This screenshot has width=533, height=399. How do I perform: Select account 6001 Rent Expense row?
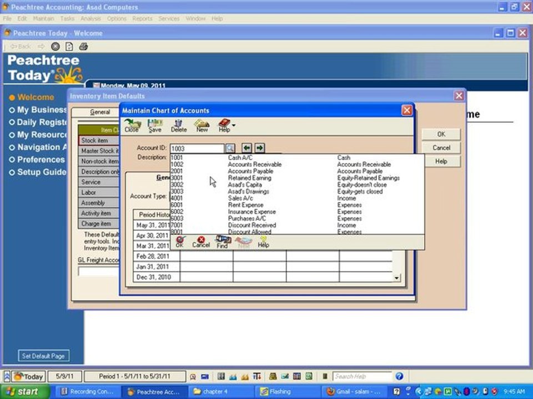click(297, 205)
